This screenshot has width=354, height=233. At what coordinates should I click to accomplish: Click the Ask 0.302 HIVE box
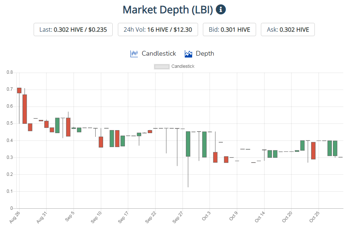(288, 29)
